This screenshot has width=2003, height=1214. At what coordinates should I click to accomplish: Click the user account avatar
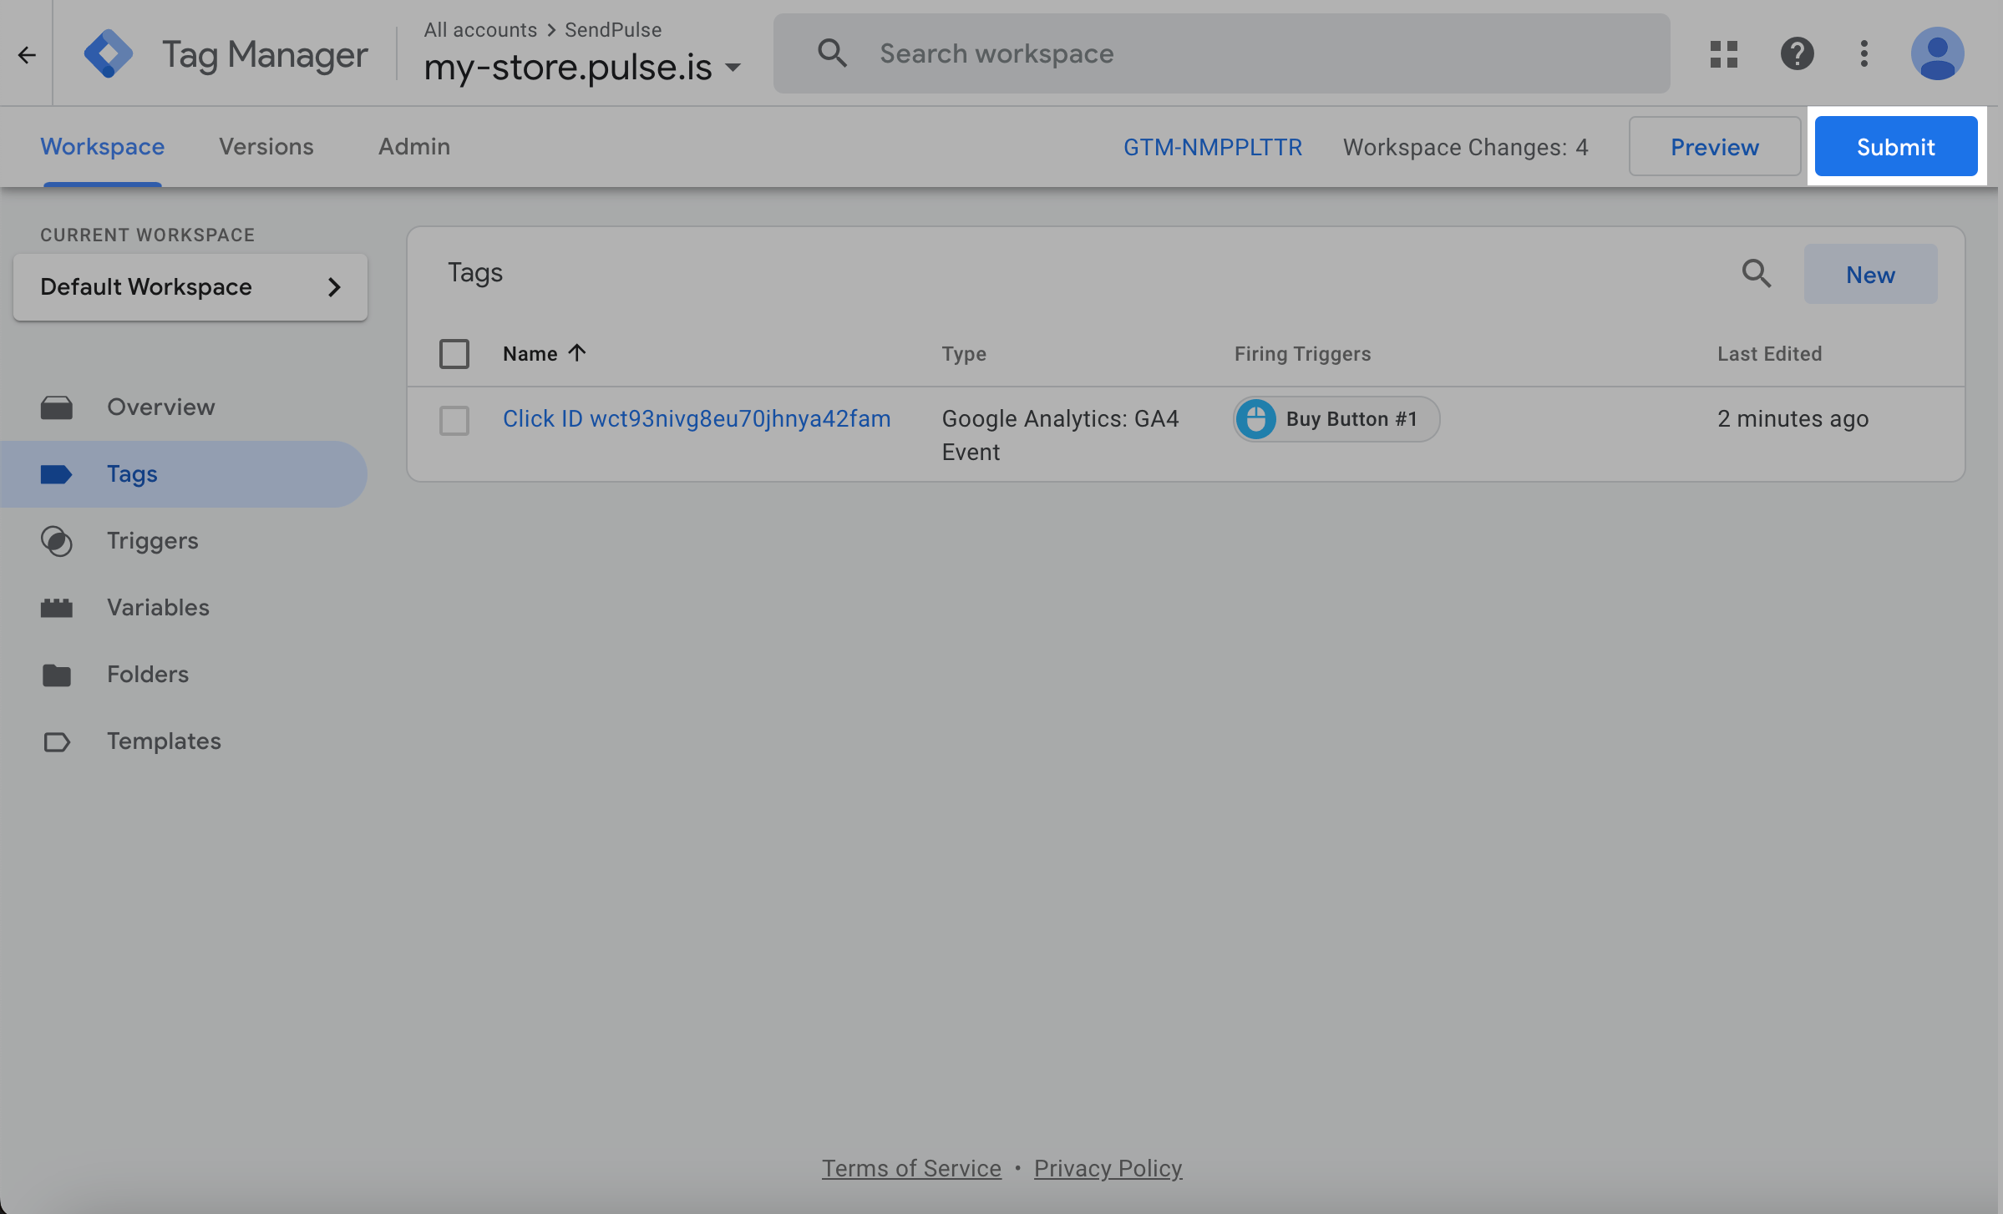pyautogui.click(x=1937, y=54)
